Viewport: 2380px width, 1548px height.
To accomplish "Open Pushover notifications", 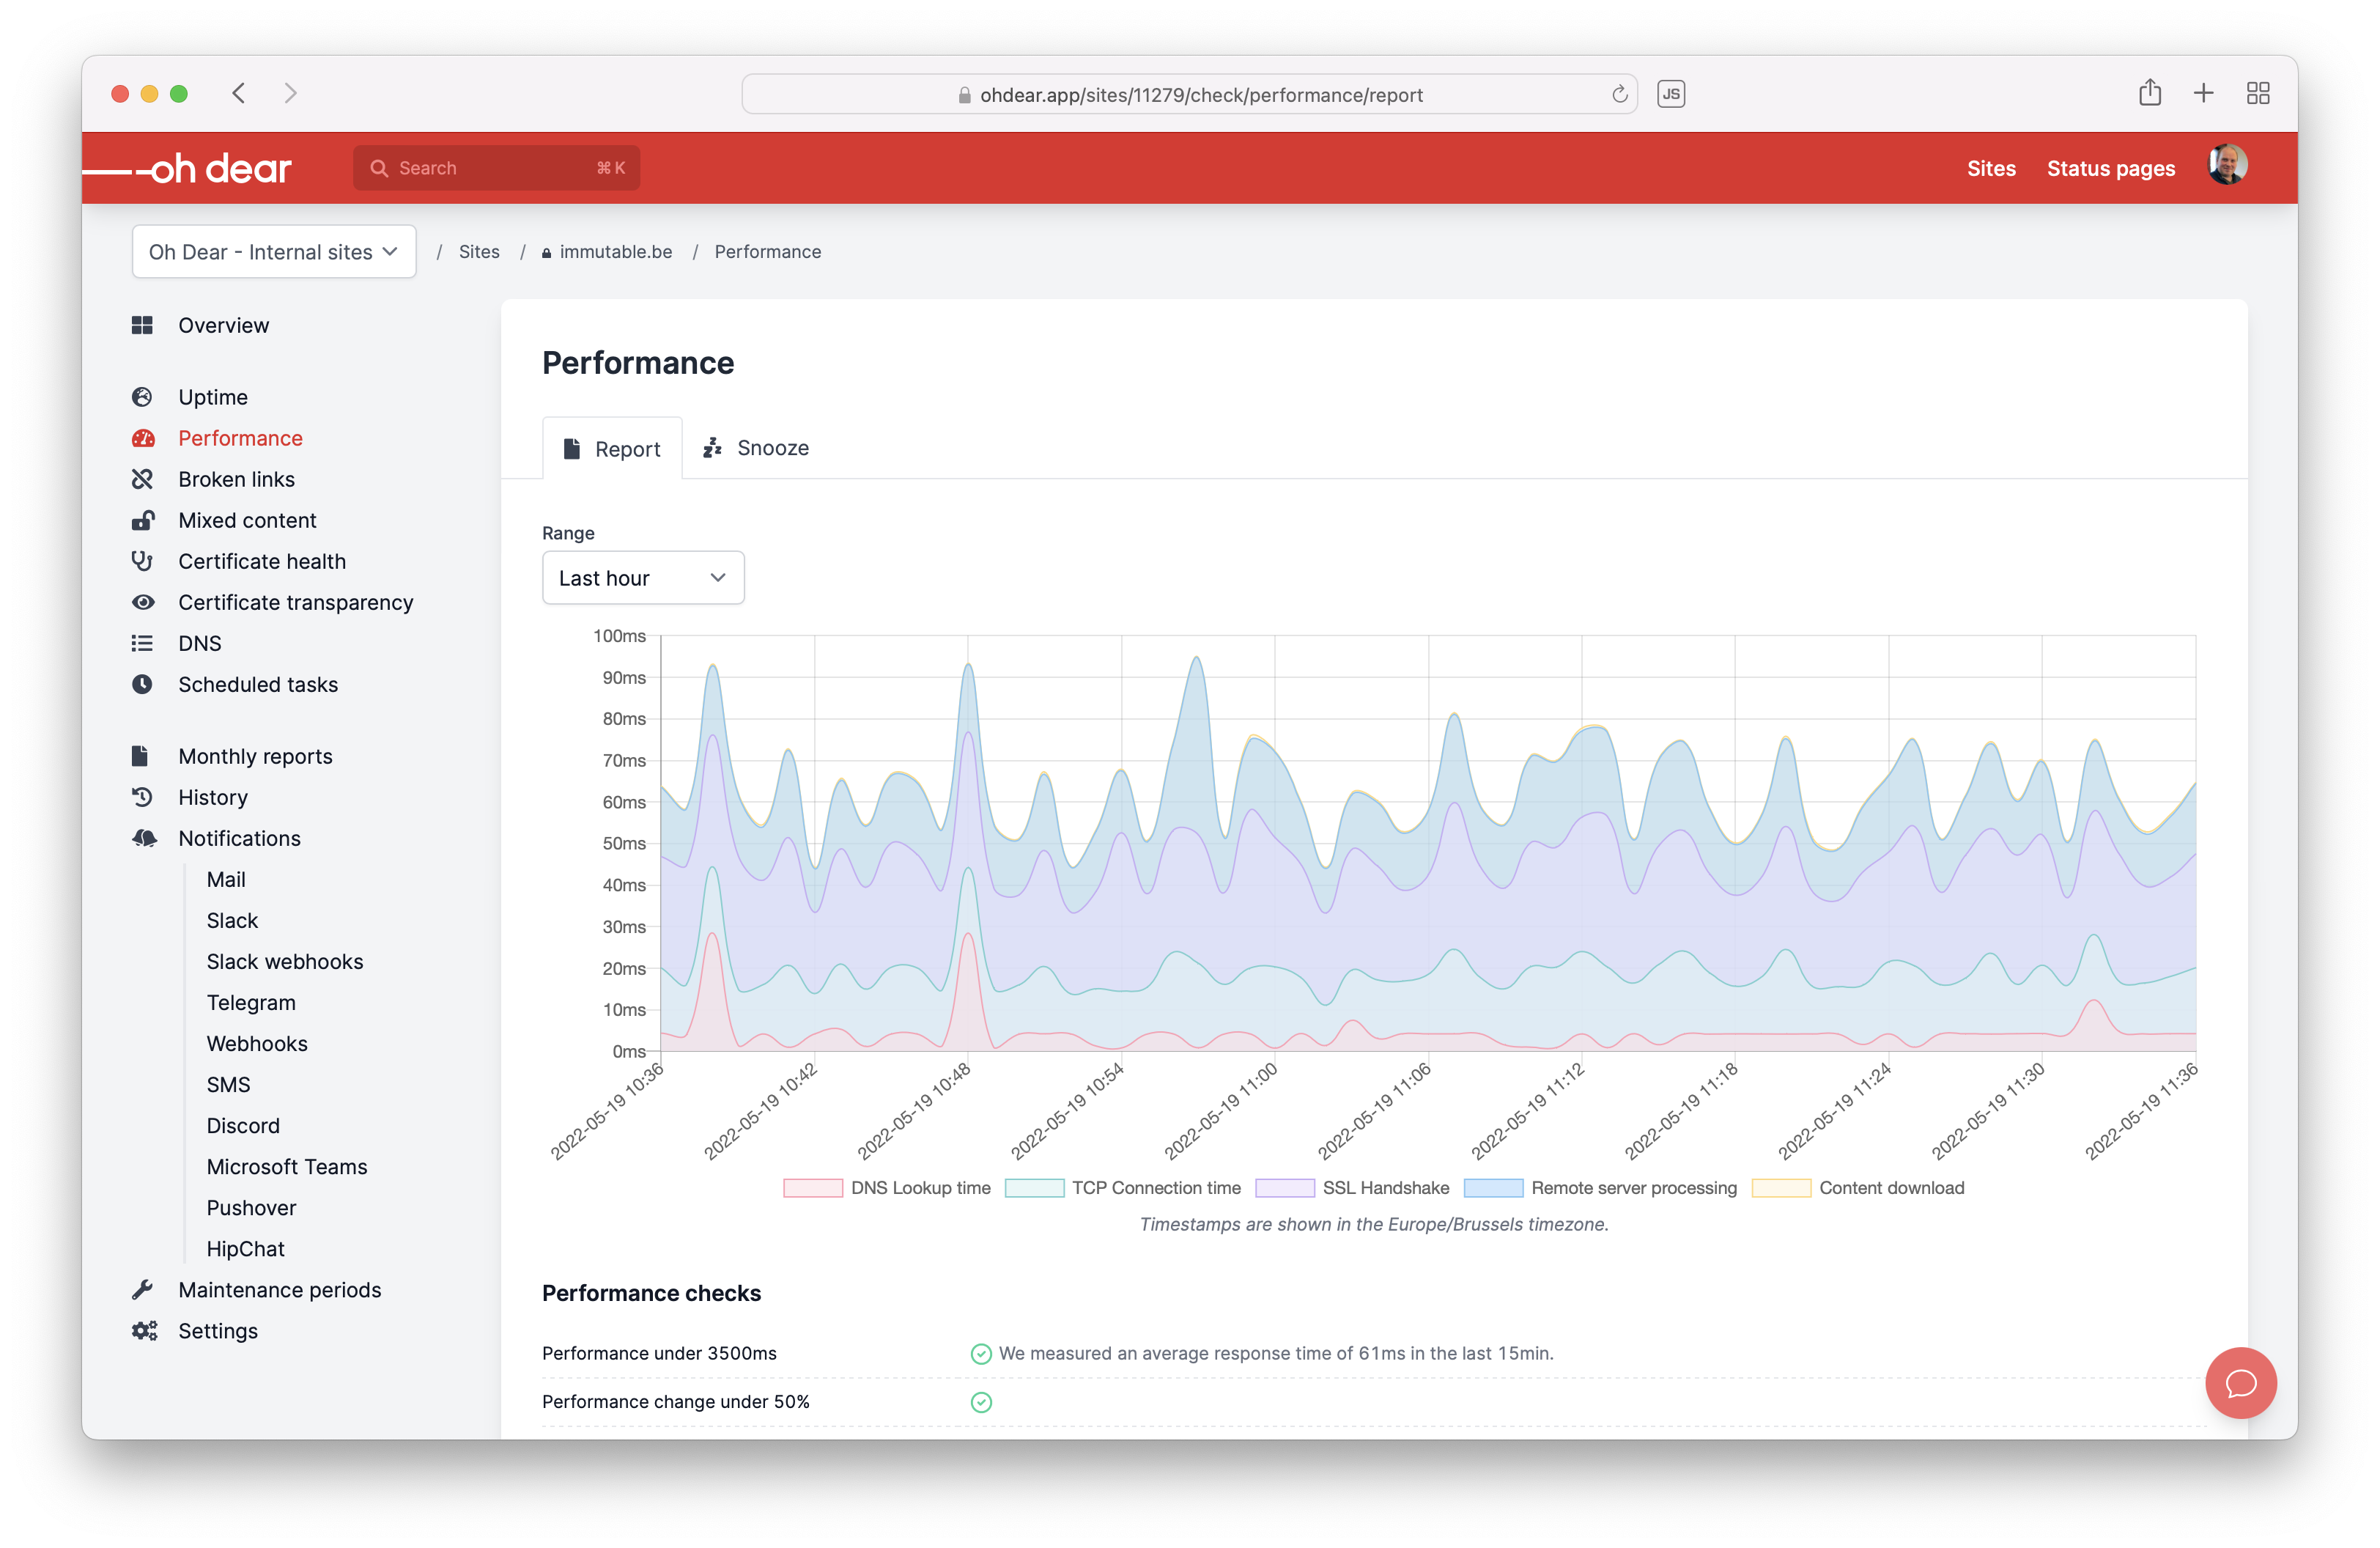I will click(251, 1207).
